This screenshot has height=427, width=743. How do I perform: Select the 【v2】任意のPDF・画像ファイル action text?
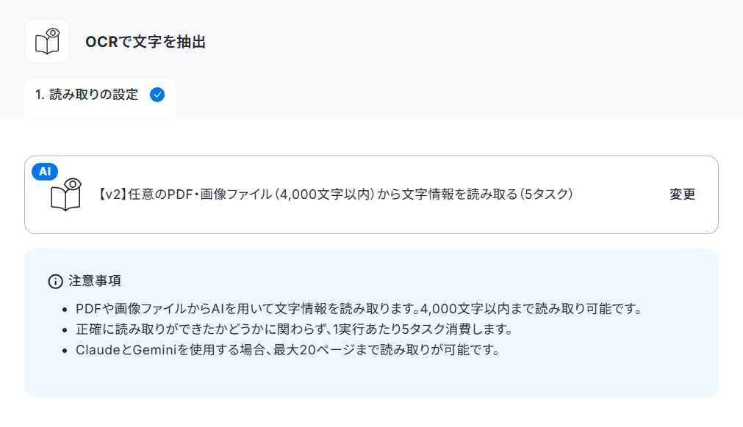tap(334, 194)
